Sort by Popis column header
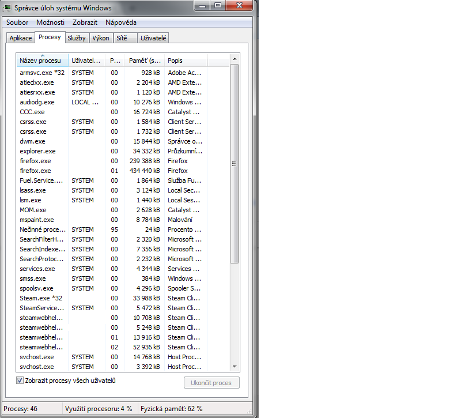The image size is (472, 418). pos(186,61)
